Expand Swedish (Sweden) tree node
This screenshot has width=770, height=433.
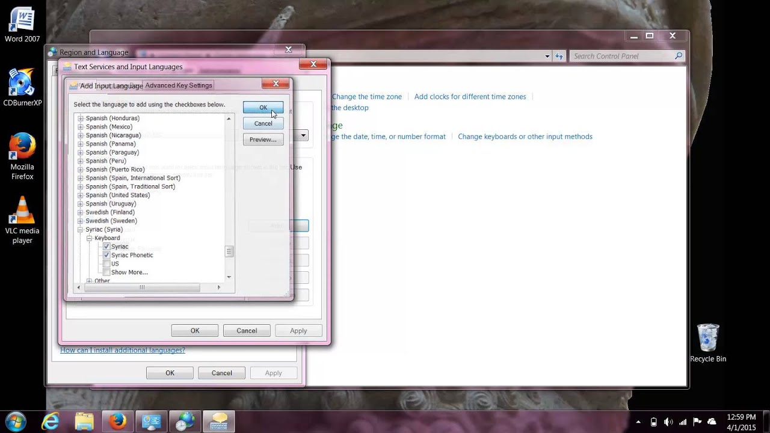(81, 221)
